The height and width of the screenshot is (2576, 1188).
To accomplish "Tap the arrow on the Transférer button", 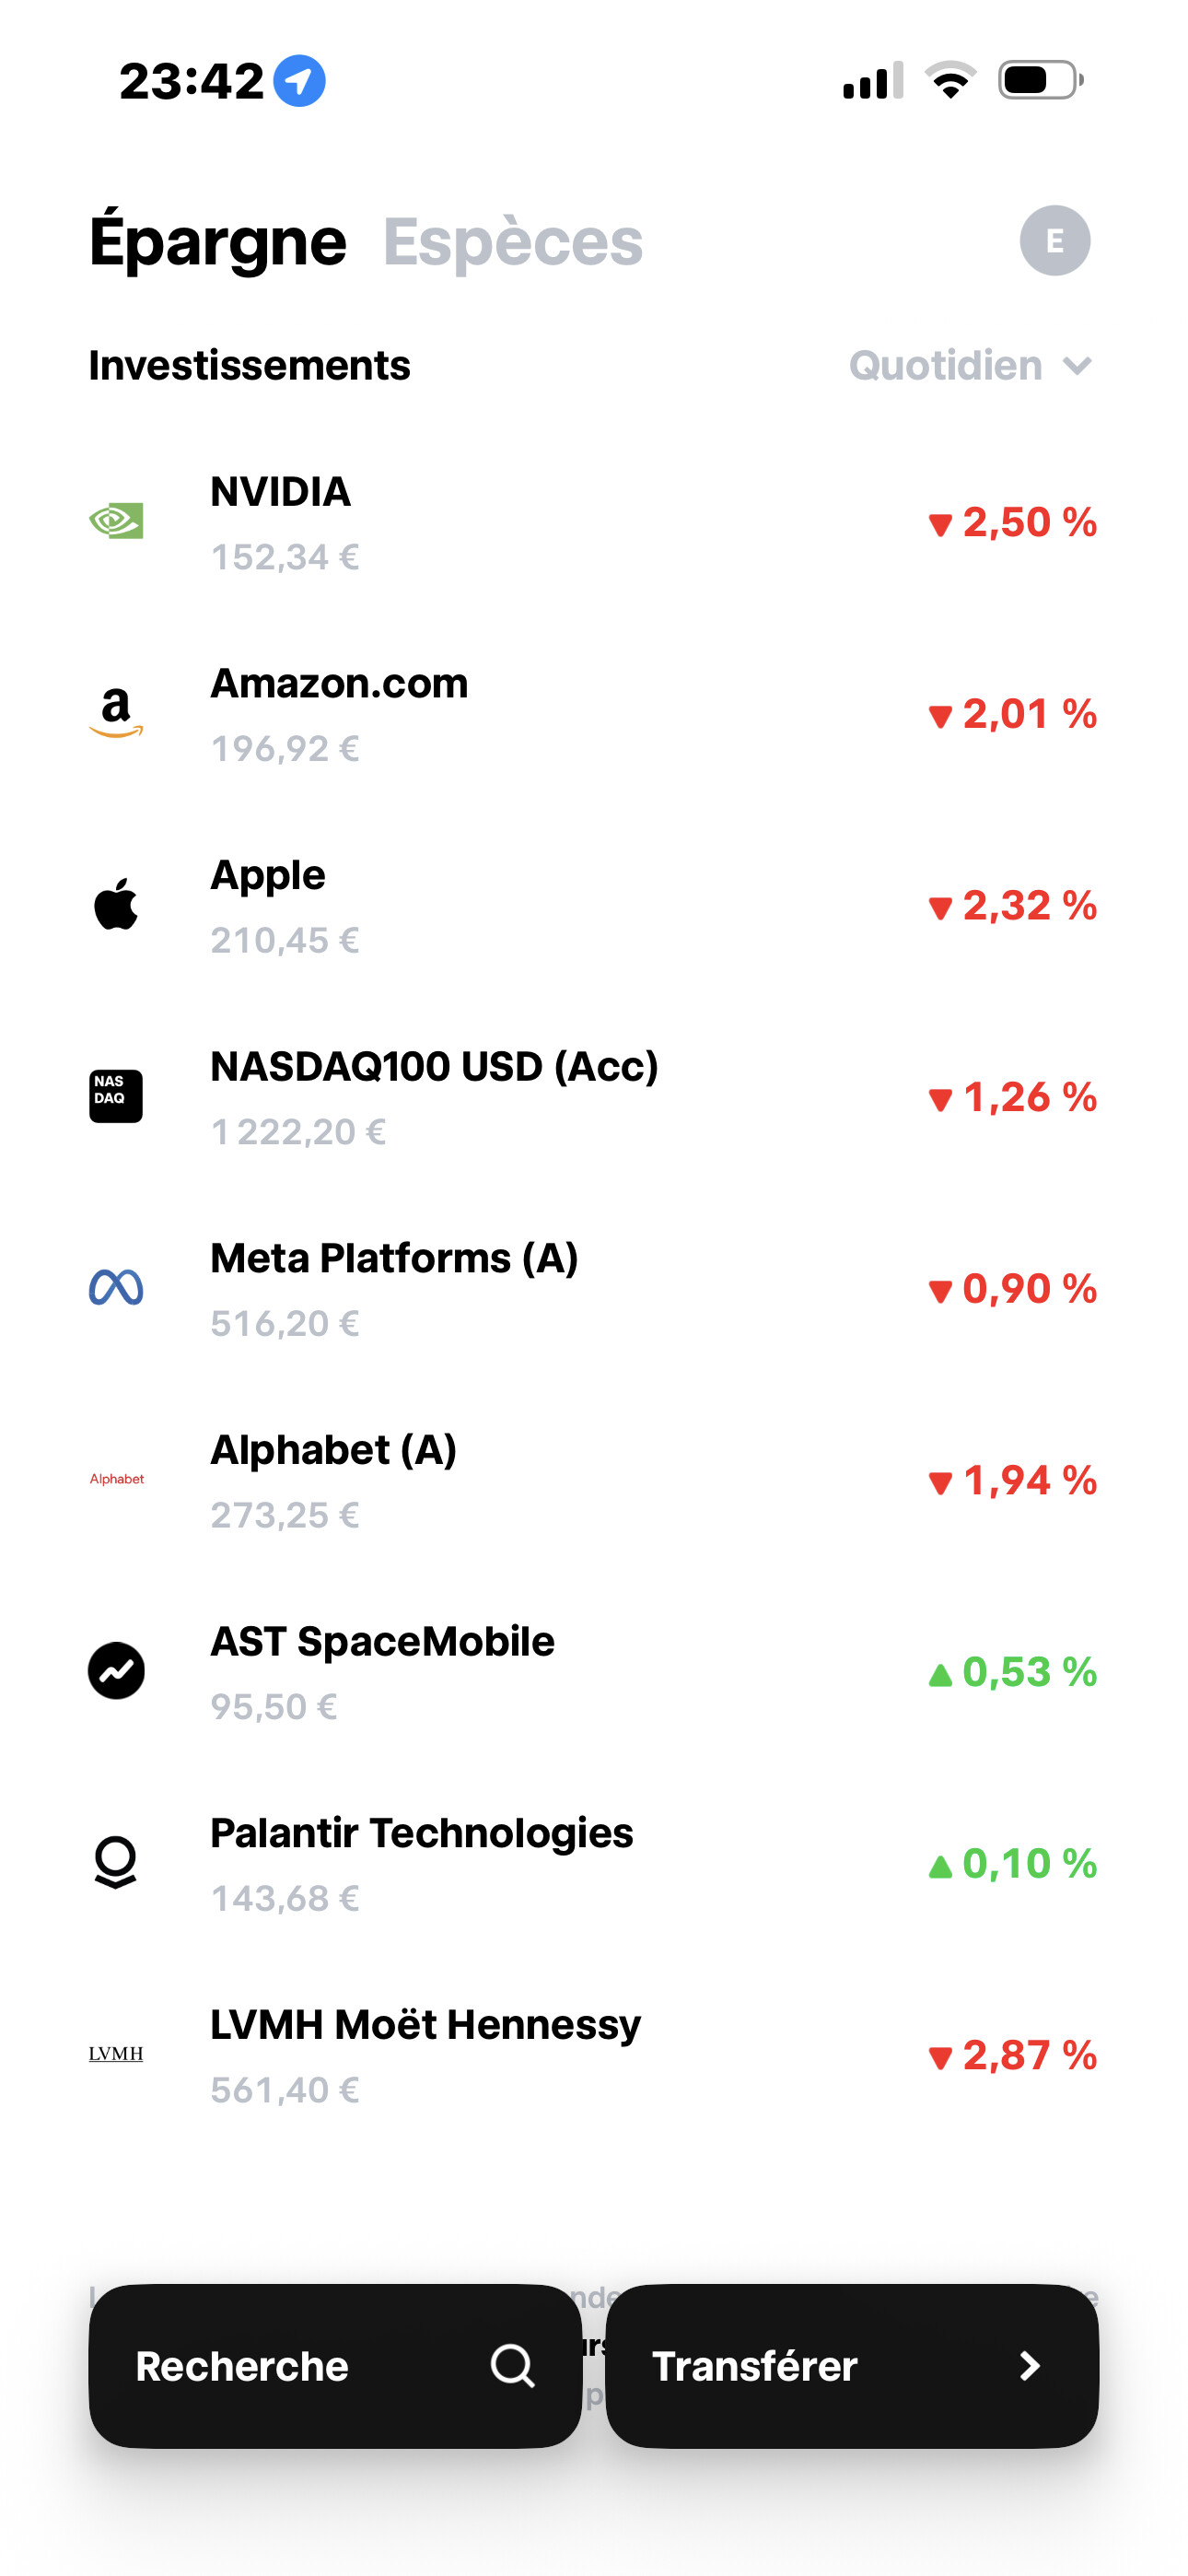I will click(1030, 2366).
